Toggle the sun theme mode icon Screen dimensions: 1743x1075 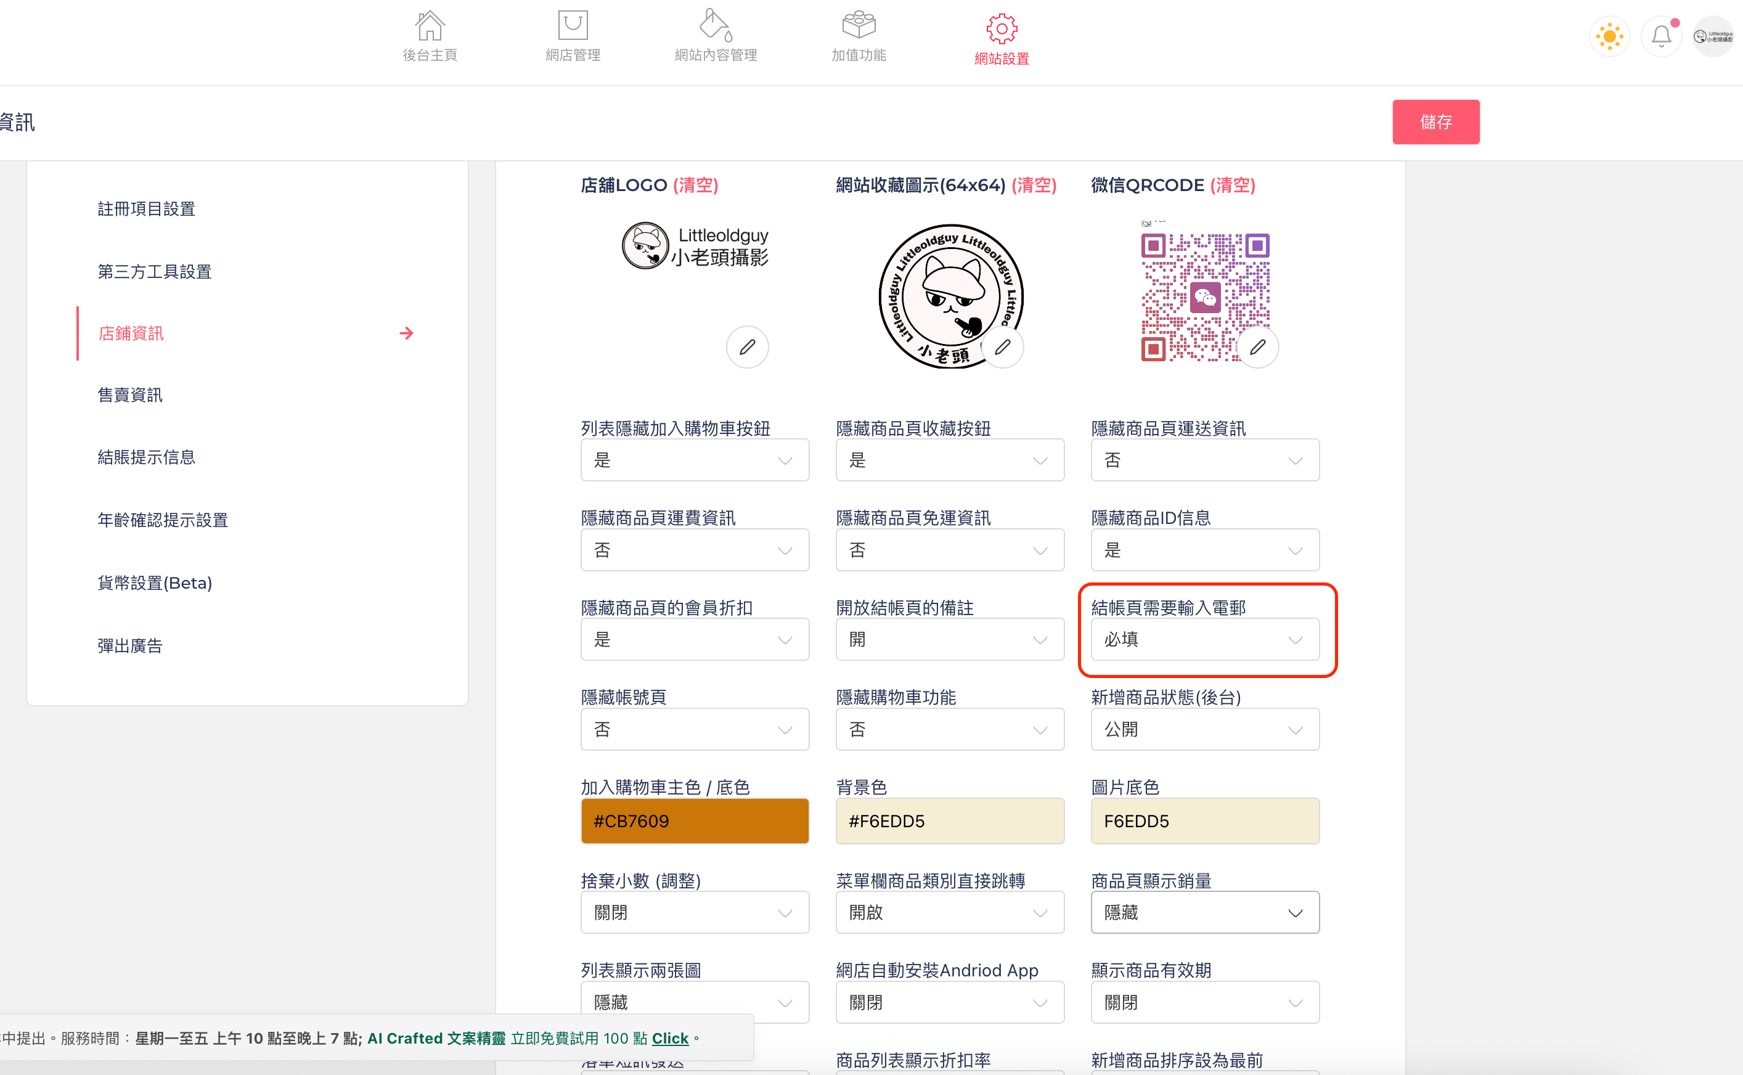[x=1609, y=36]
